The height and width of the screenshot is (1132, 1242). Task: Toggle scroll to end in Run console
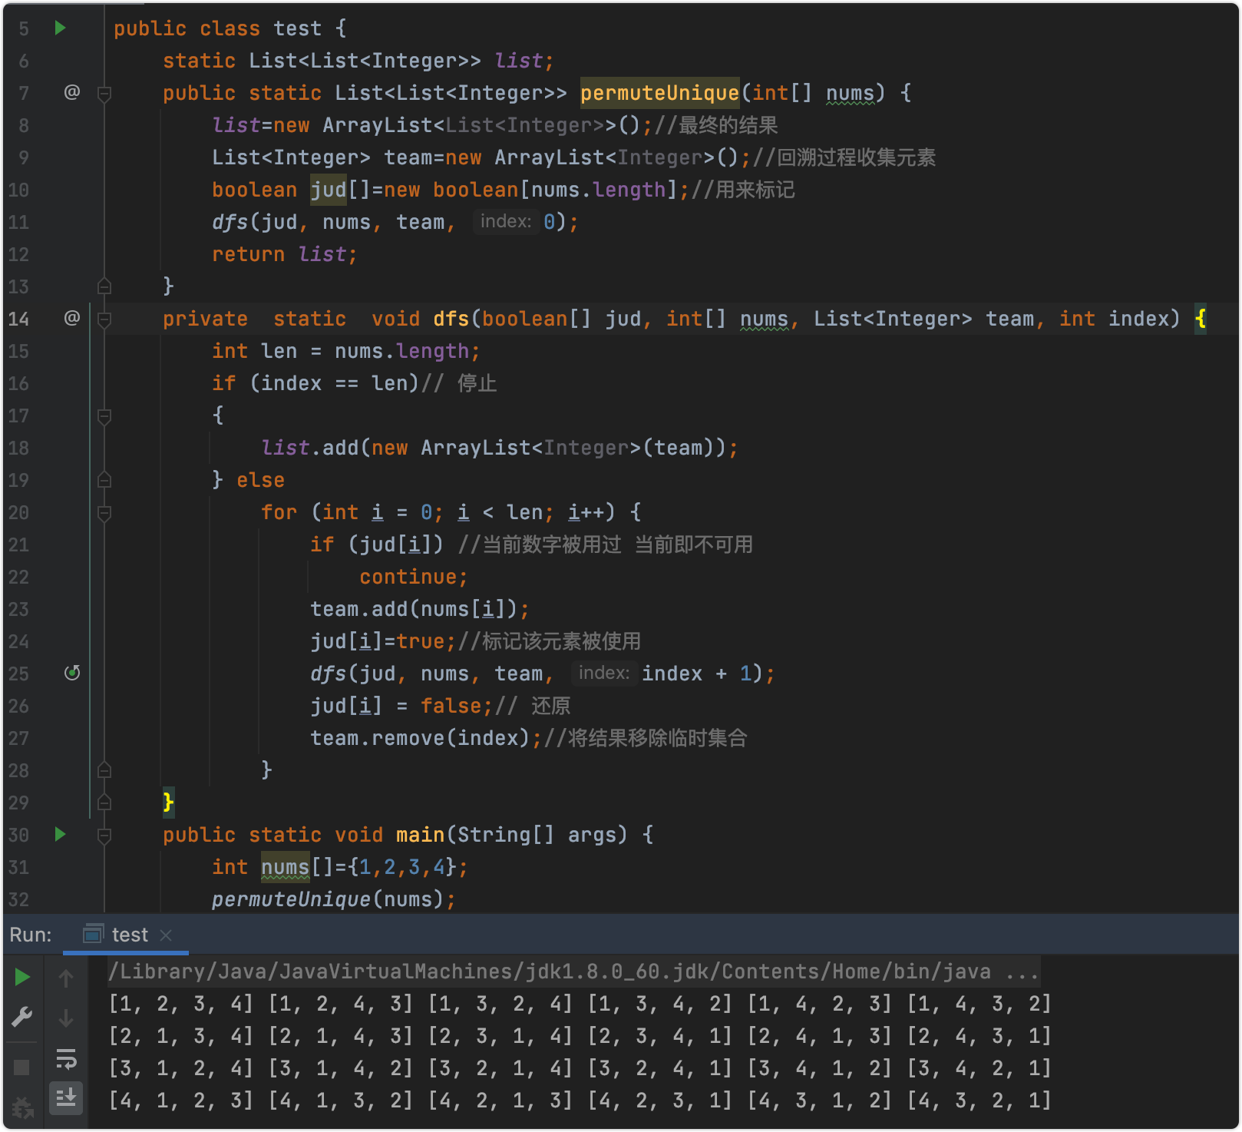(66, 1098)
